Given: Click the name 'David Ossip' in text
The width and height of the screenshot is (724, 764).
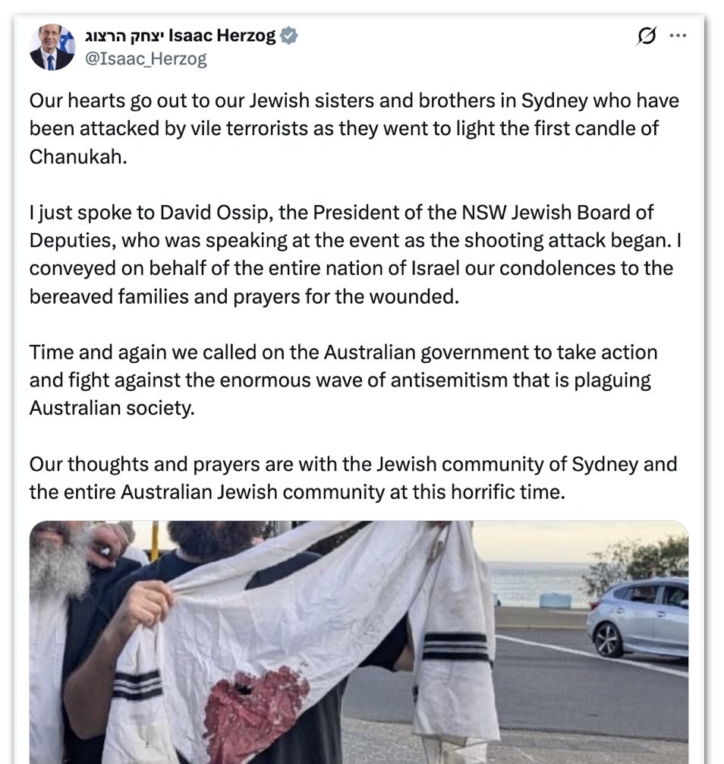Looking at the screenshot, I should click(214, 213).
